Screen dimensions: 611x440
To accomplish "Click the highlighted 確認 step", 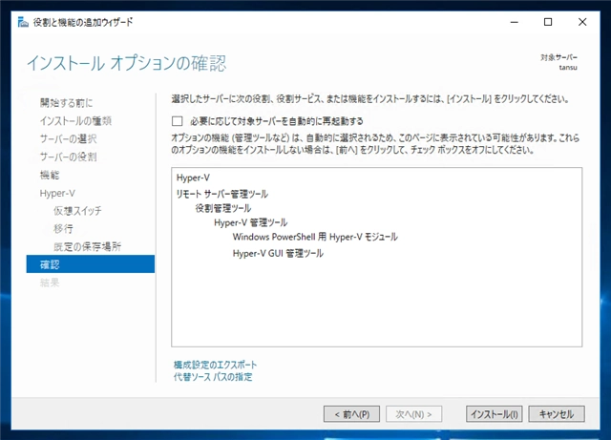I will [91, 264].
